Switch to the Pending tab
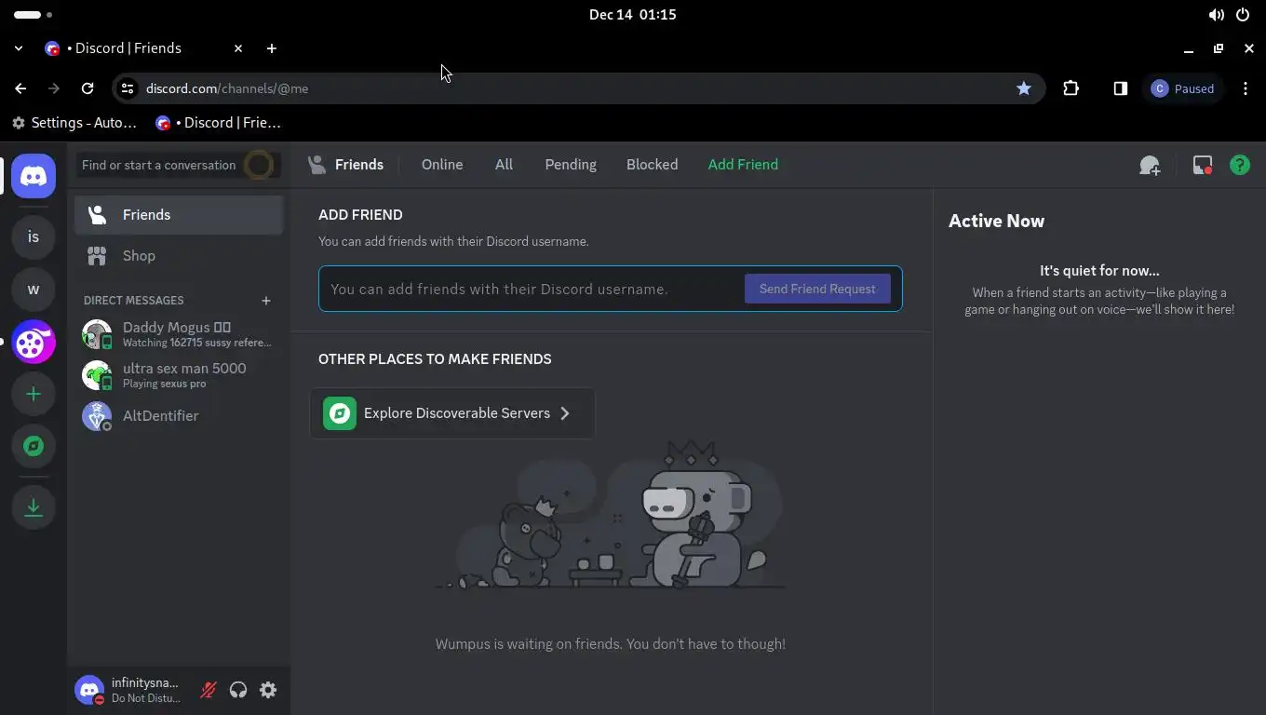Image resolution: width=1266 pixels, height=715 pixels. click(571, 165)
